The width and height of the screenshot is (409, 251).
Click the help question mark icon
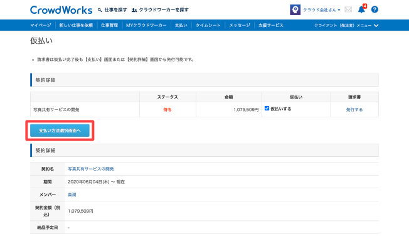point(374,10)
